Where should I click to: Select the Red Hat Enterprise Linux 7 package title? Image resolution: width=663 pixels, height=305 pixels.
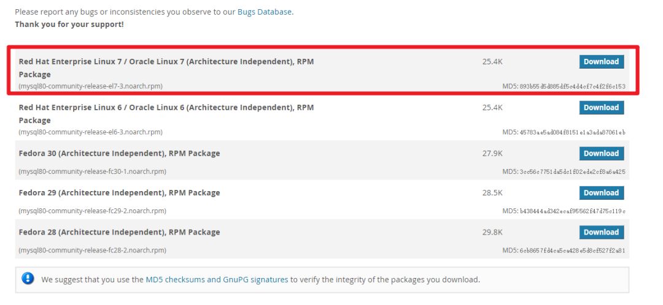click(166, 61)
